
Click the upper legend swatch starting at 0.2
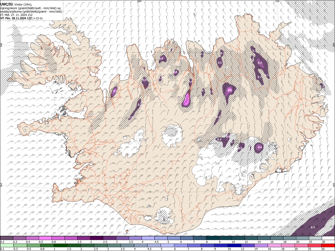pyautogui.click(x=7, y=238)
